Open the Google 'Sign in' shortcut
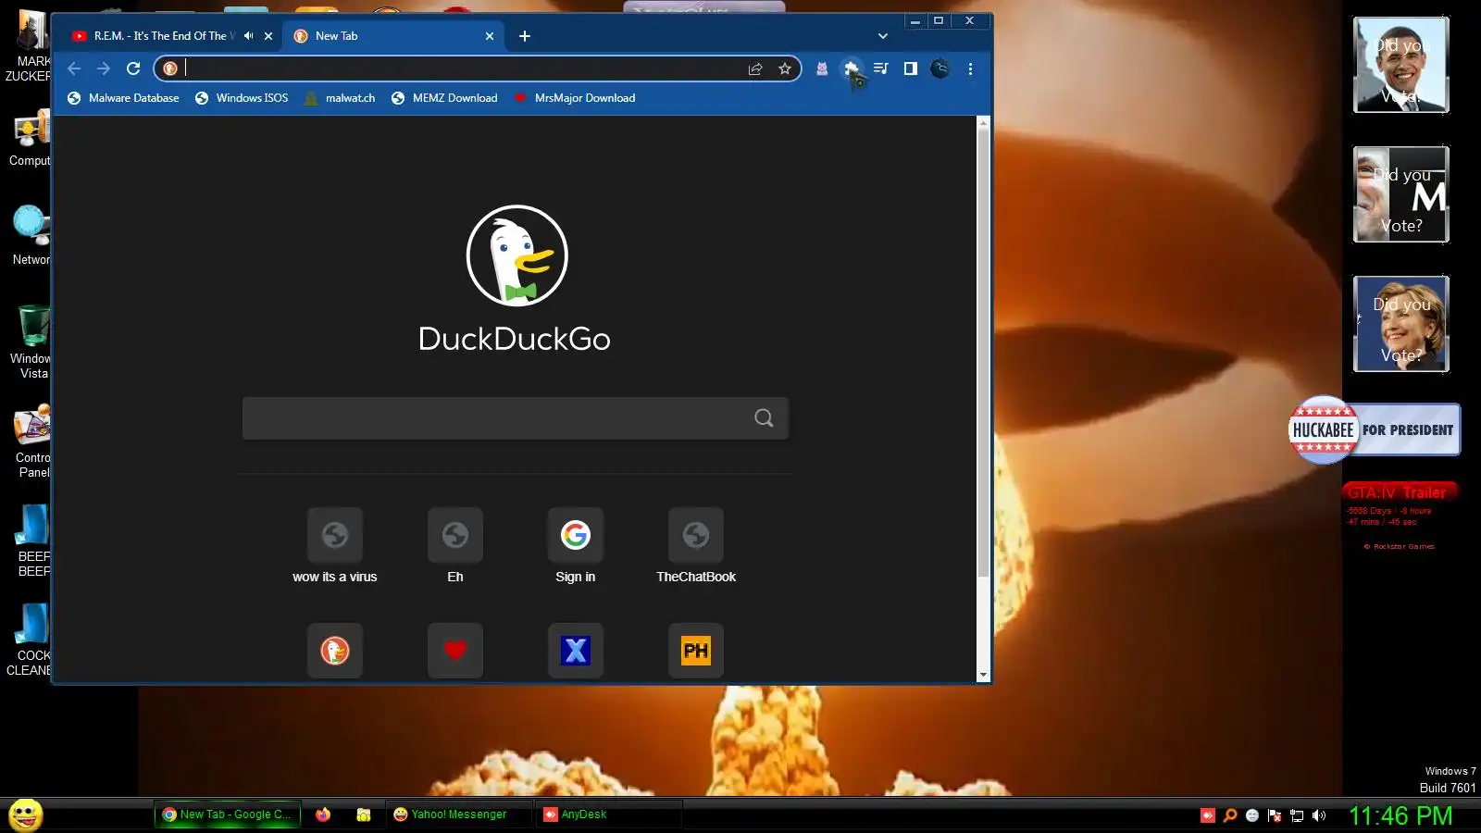 [576, 546]
